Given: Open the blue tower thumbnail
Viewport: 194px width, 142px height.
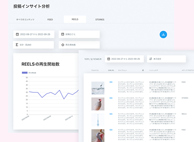Looking at the screenshot, I should click(x=98, y=120).
